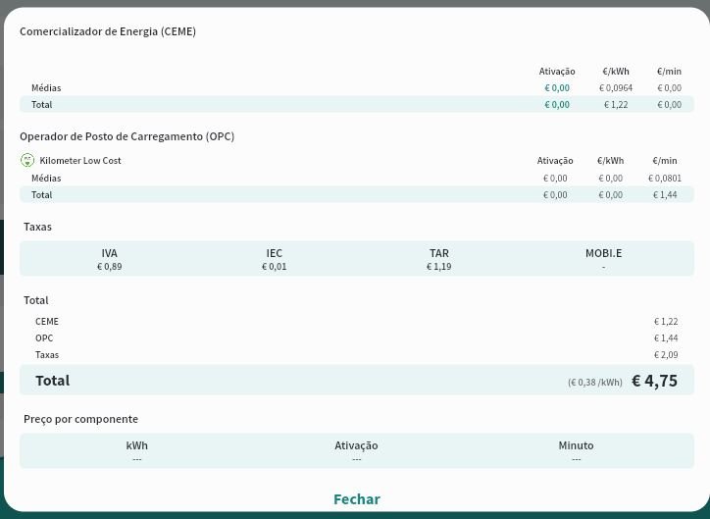Click the € 0,38 /kWh average price
The height and width of the screenshot is (519, 710).
point(594,383)
